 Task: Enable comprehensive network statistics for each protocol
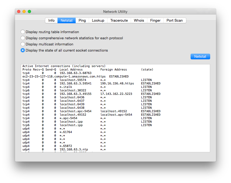[x=23, y=38]
